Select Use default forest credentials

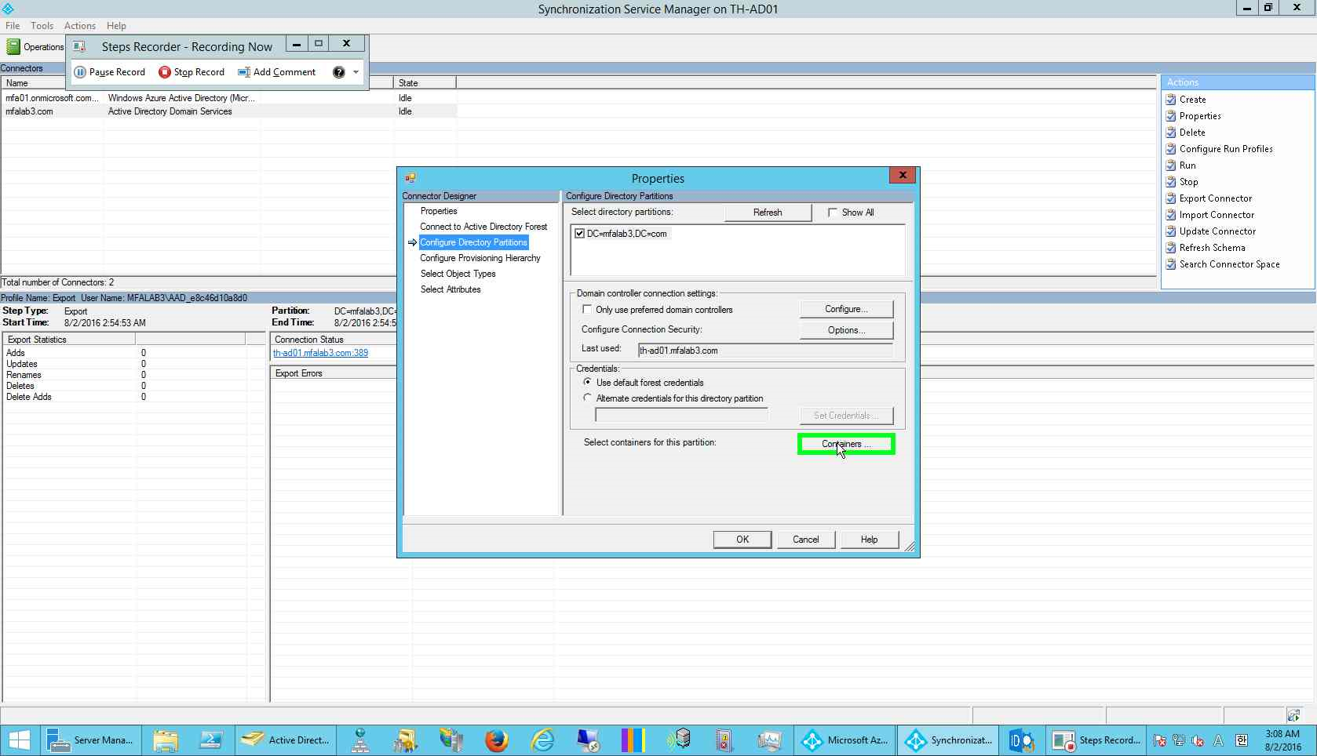(x=588, y=382)
